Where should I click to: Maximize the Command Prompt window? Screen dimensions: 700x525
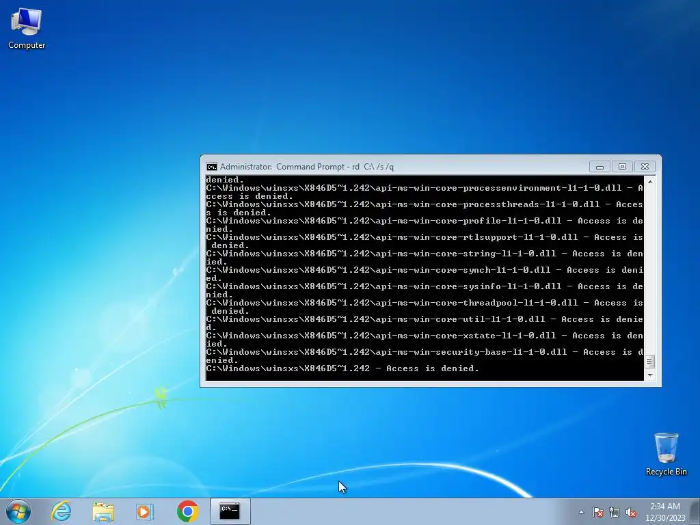tap(622, 167)
